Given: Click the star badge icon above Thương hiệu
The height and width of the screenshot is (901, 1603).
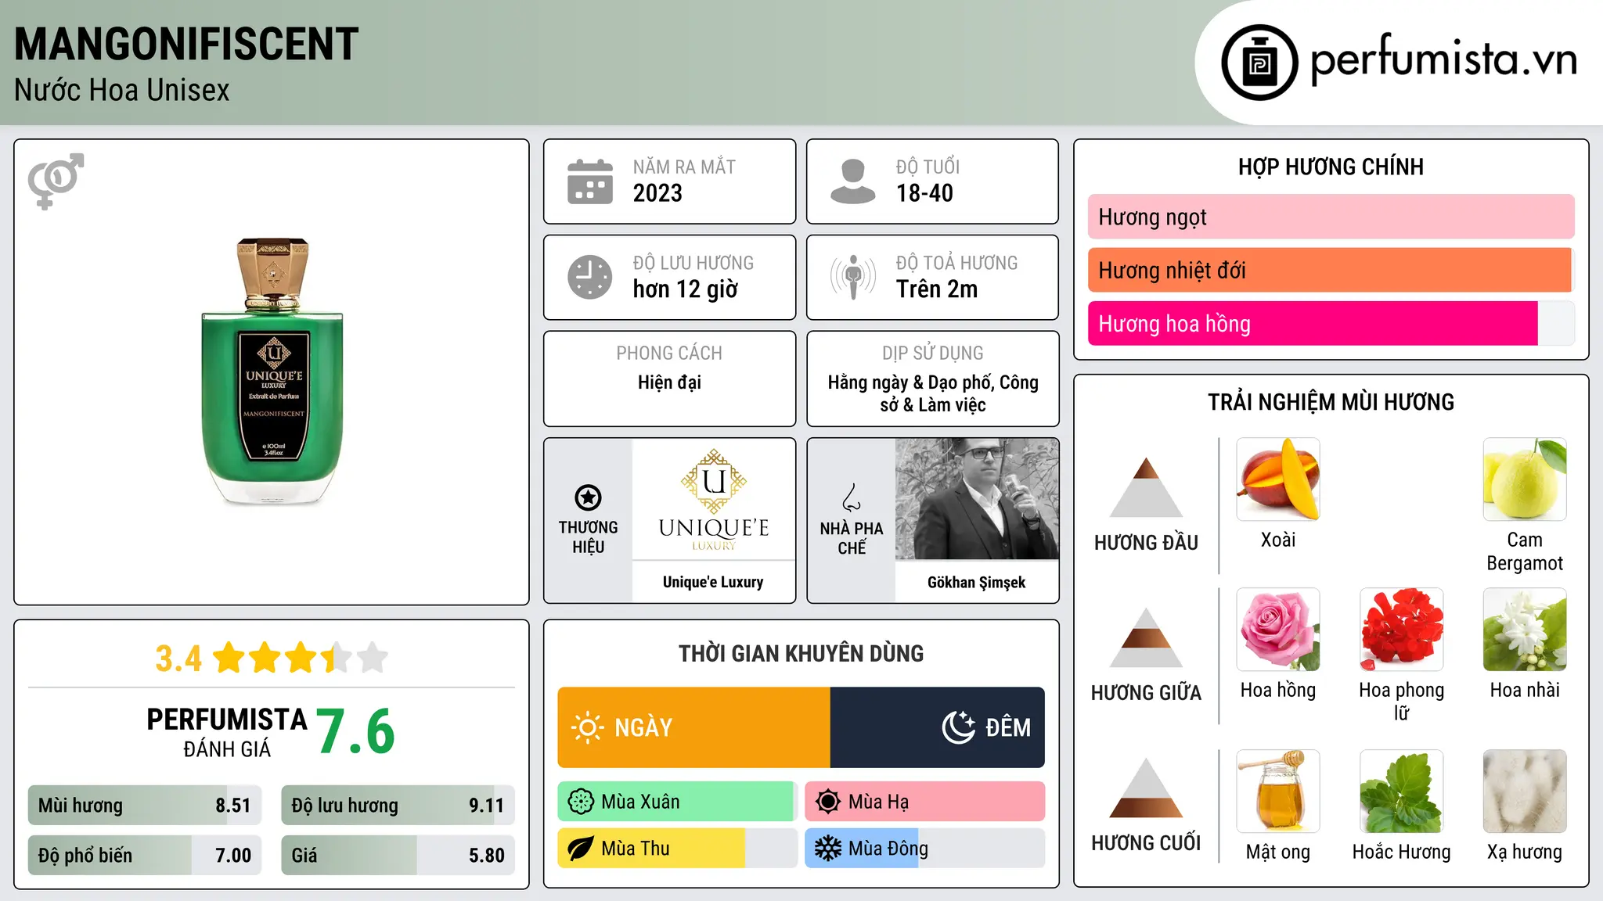Looking at the screenshot, I should (x=588, y=497).
